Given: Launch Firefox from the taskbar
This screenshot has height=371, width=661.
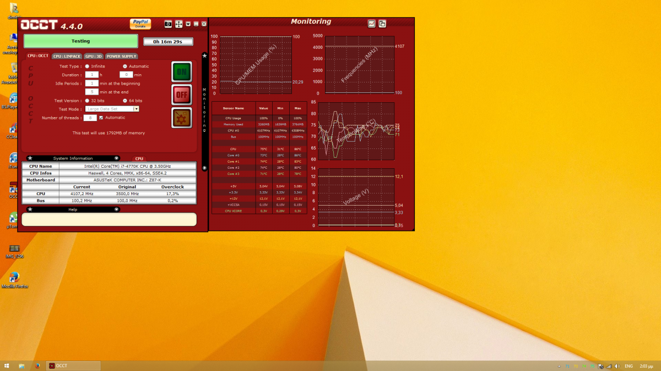Looking at the screenshot, I should [37, 366].
